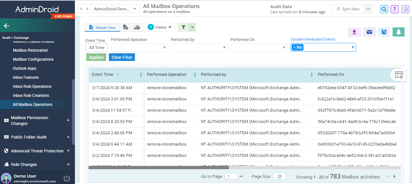Navigate to next report with right chevron
The height and width of the screenshot is (184, 412).
pyautogui.click(x=88, y=9)
